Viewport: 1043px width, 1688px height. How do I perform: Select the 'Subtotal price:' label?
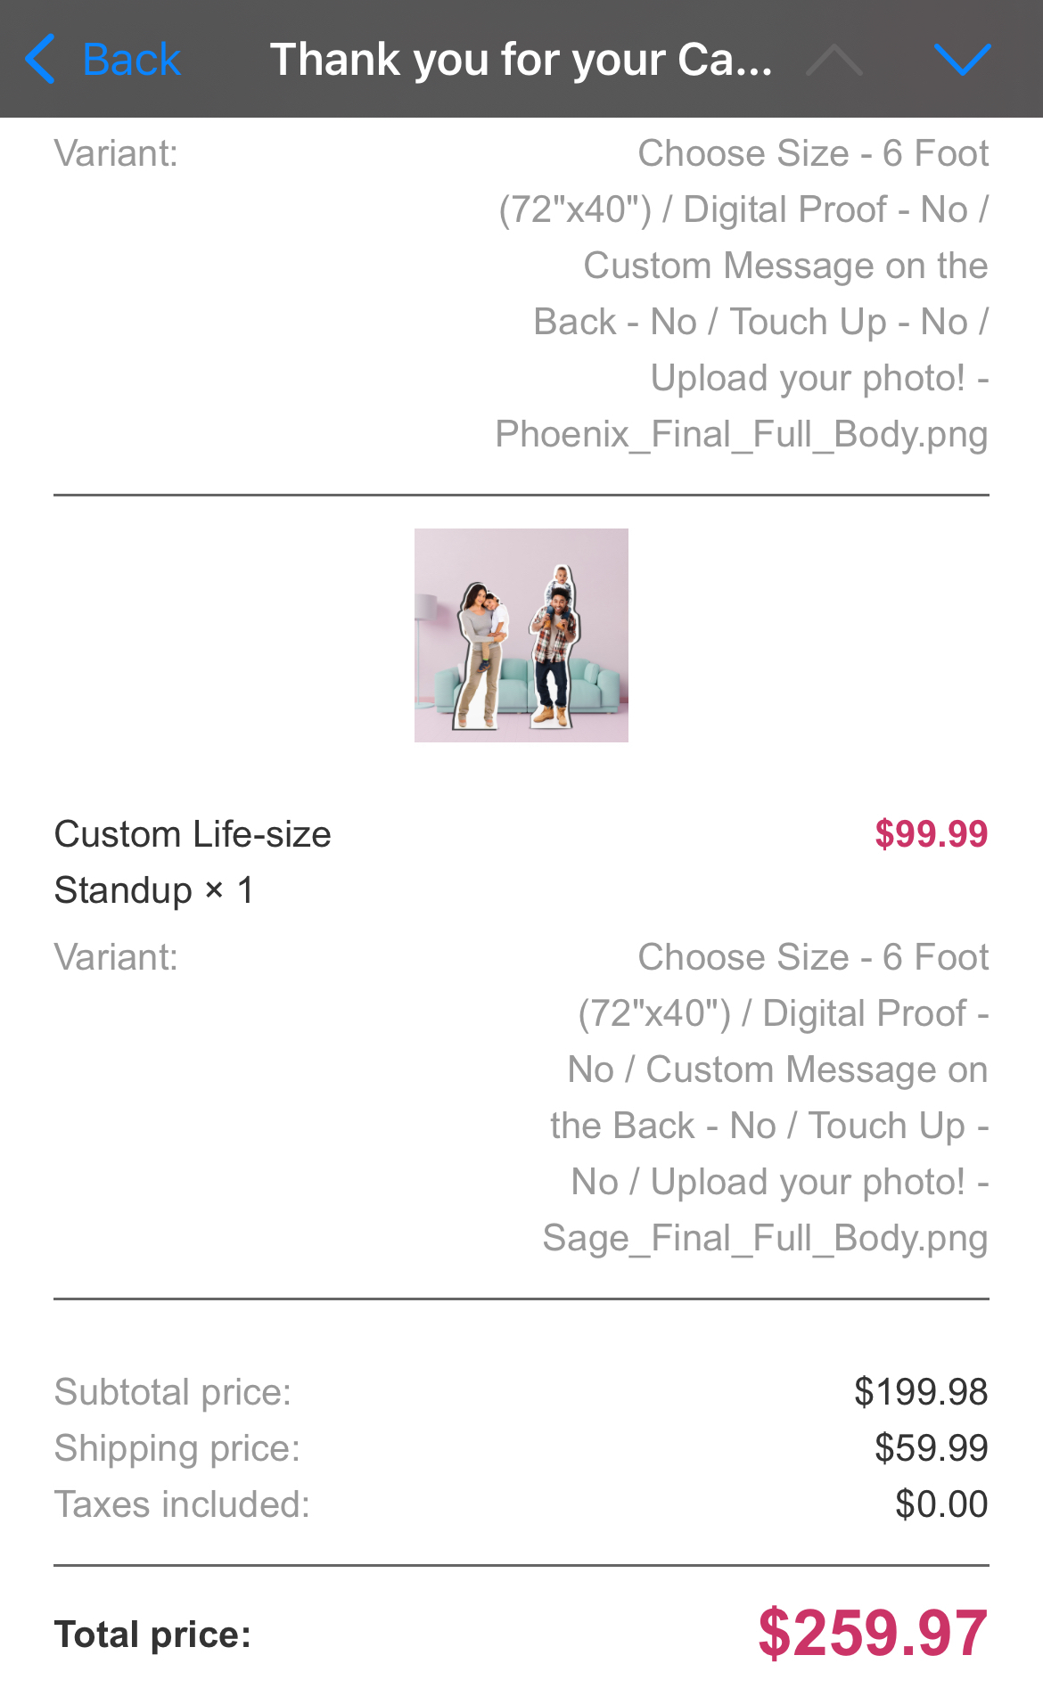pyautogui.click(x=173, y=1392)
